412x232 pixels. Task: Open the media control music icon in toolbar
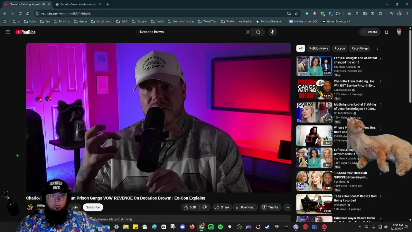tap(392, 14)
